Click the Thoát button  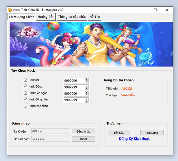(83, 139)
